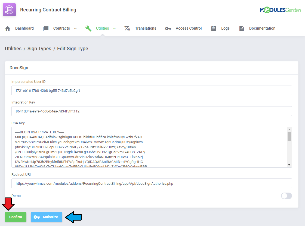Screen dimensions: 305x226
Task: Open the Contracts menu
Action: tap(62, 28)
